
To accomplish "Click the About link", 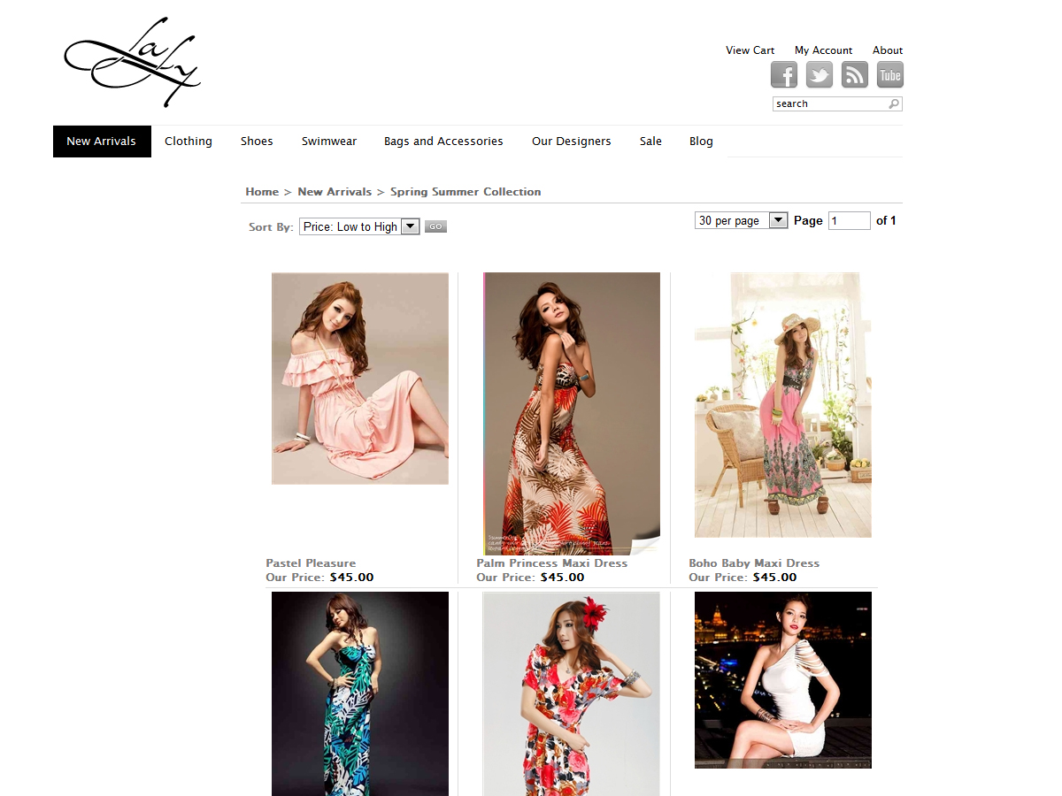I will (x=888, y=50).
